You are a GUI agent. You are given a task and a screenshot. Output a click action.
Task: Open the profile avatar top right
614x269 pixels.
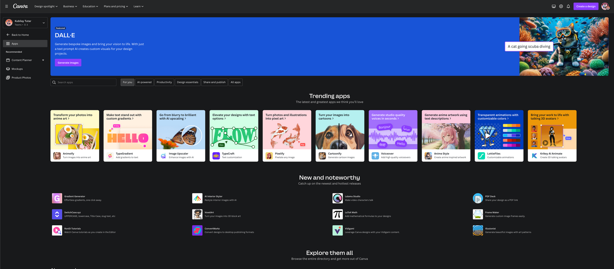coord(605,6)
